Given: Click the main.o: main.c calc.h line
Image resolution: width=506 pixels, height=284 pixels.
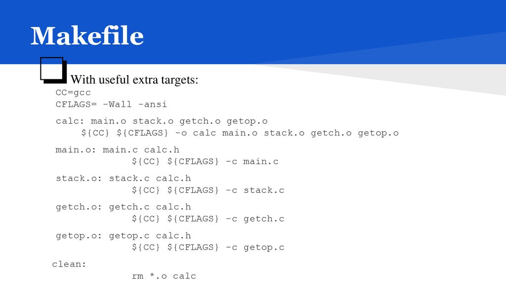Looking at the screenshot, I should 118,150.
